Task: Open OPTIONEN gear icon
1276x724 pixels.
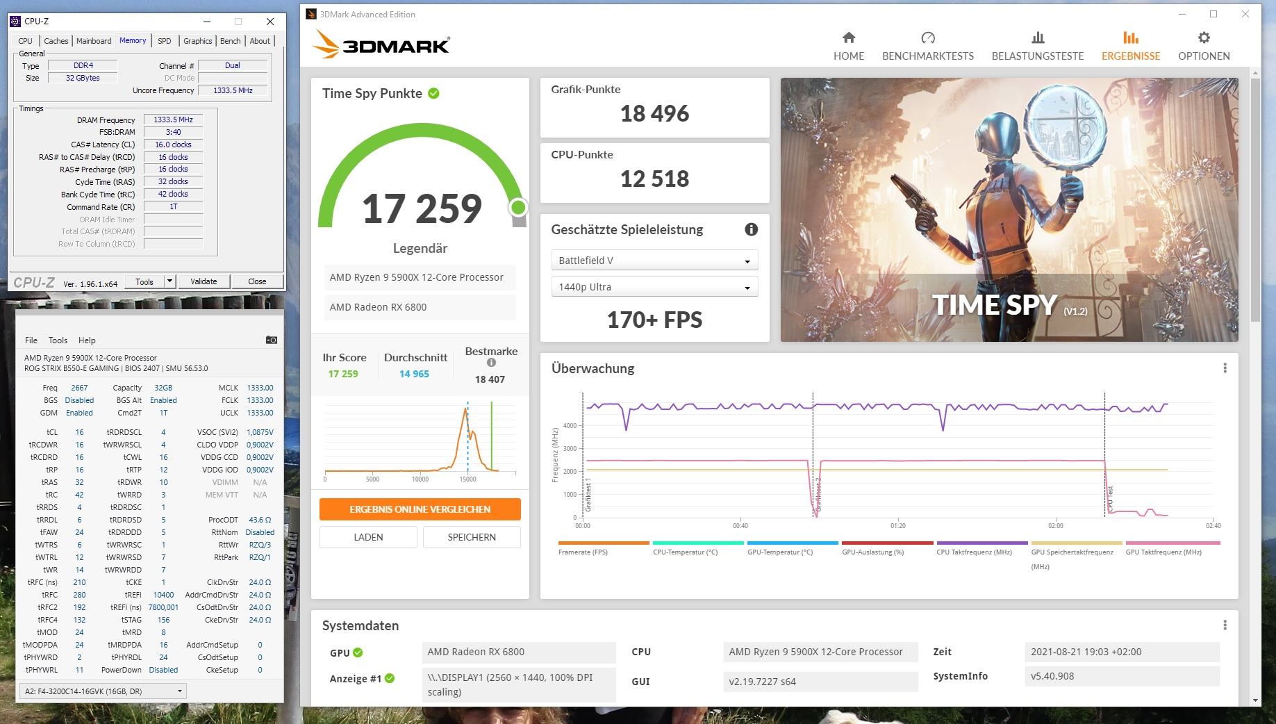Action: 1204,38
